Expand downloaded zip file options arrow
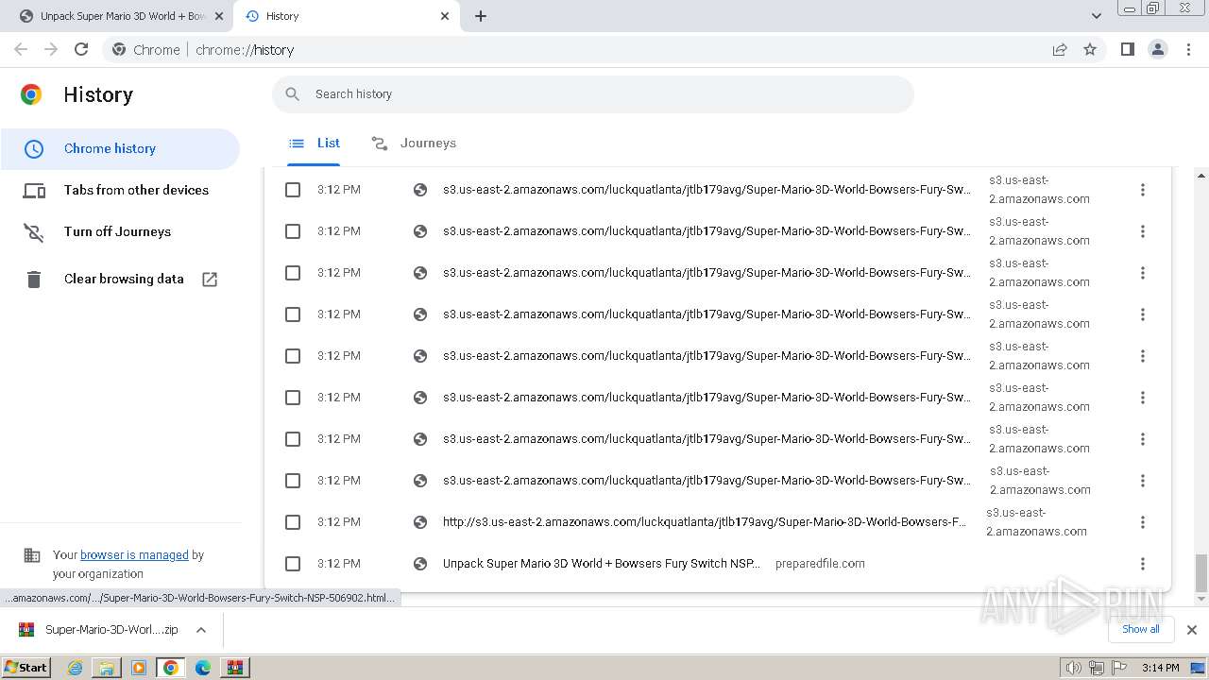This screenshot has width=1209, height=680. click(x=201, y=630)
